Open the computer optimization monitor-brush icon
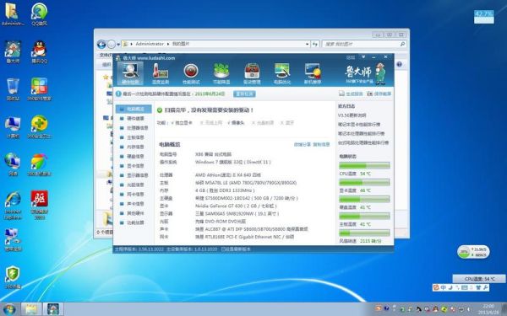This screenshot has height=316, width=507. 282,73
